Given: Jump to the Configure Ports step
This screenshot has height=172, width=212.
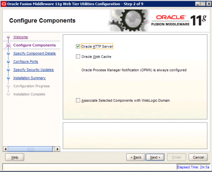Looking at the screenshot, I should tap(25, 61).
